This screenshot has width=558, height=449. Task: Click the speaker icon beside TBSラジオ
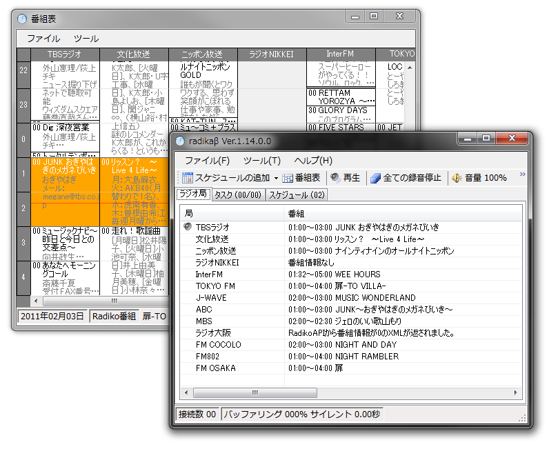[x=188, y=227]
